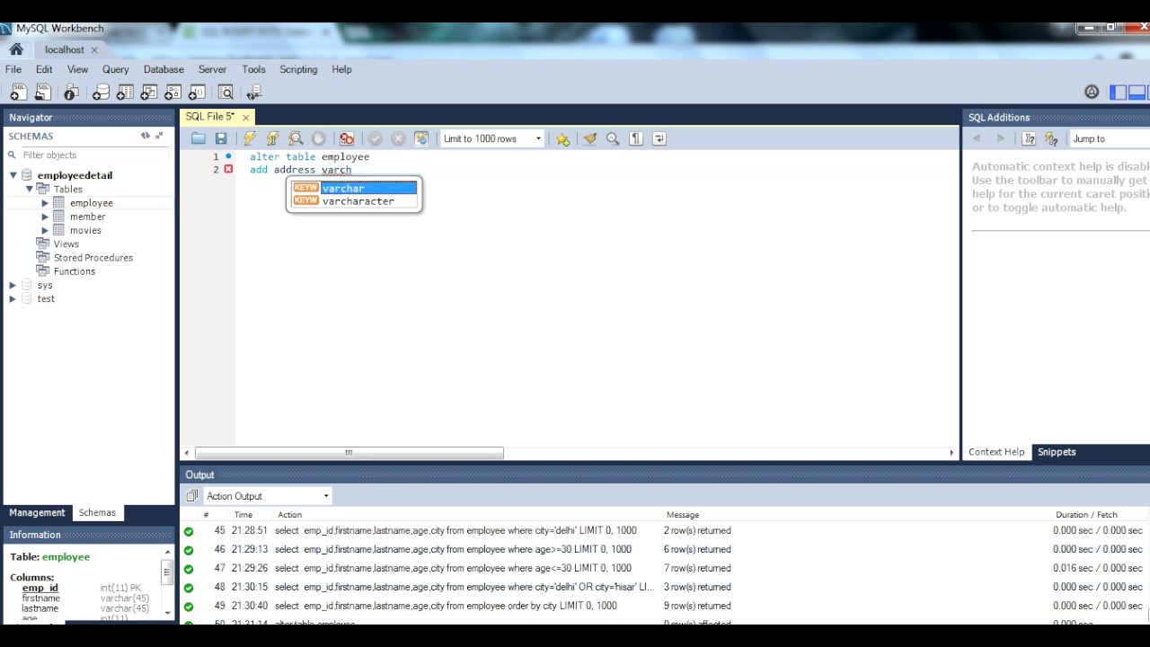Image resolution: width=1150 pixels, height=647 pixels.
Task: Create a new table icon
Action: tap(125, 92)
